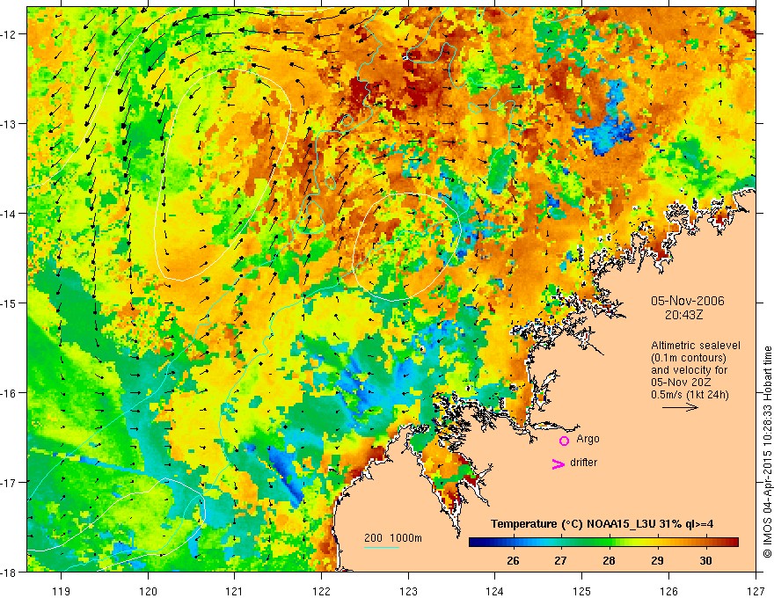774x598 pixels.
Task: Click the latitude axis label -18
Action: point(9,572)
